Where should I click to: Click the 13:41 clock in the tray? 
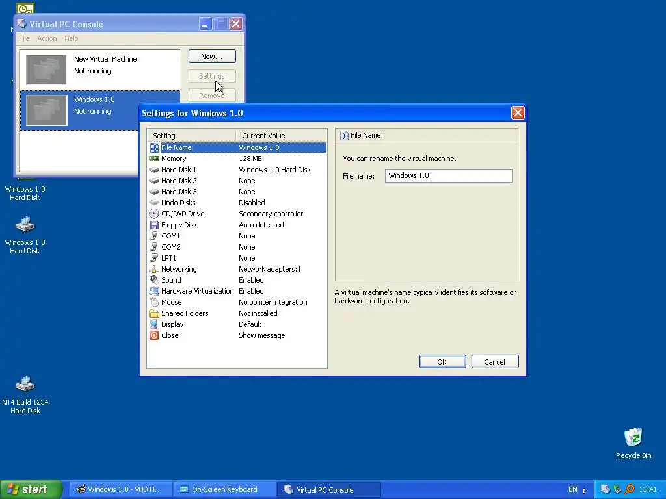[x=648, y=489]
